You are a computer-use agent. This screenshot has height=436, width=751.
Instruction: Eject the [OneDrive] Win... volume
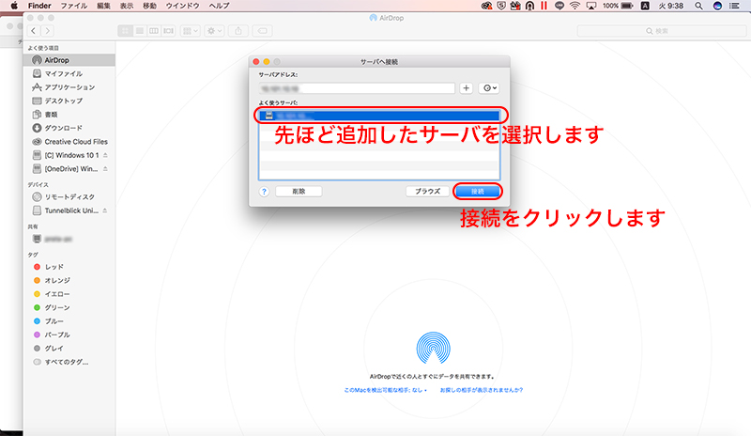(105, 169)
